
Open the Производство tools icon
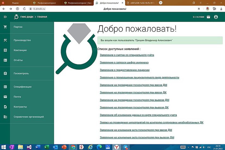(x=5, y=40)
